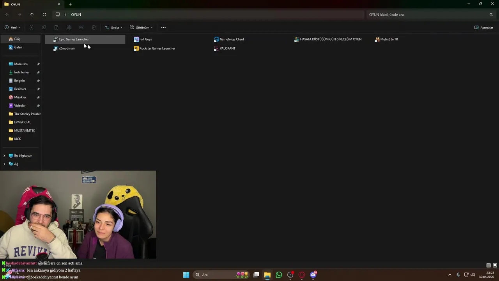The width and height of the screenshot is (499, 281).
Task: Show hidden system tray icons
Action: click(449, 275)
